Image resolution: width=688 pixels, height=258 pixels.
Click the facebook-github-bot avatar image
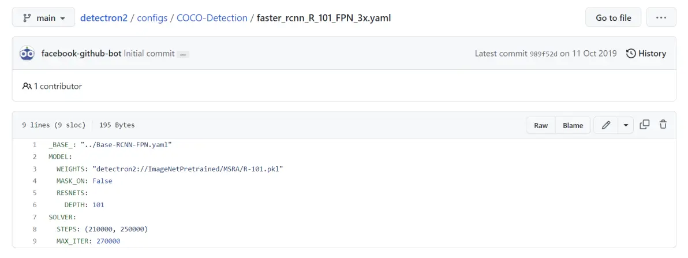coord(27,54)
